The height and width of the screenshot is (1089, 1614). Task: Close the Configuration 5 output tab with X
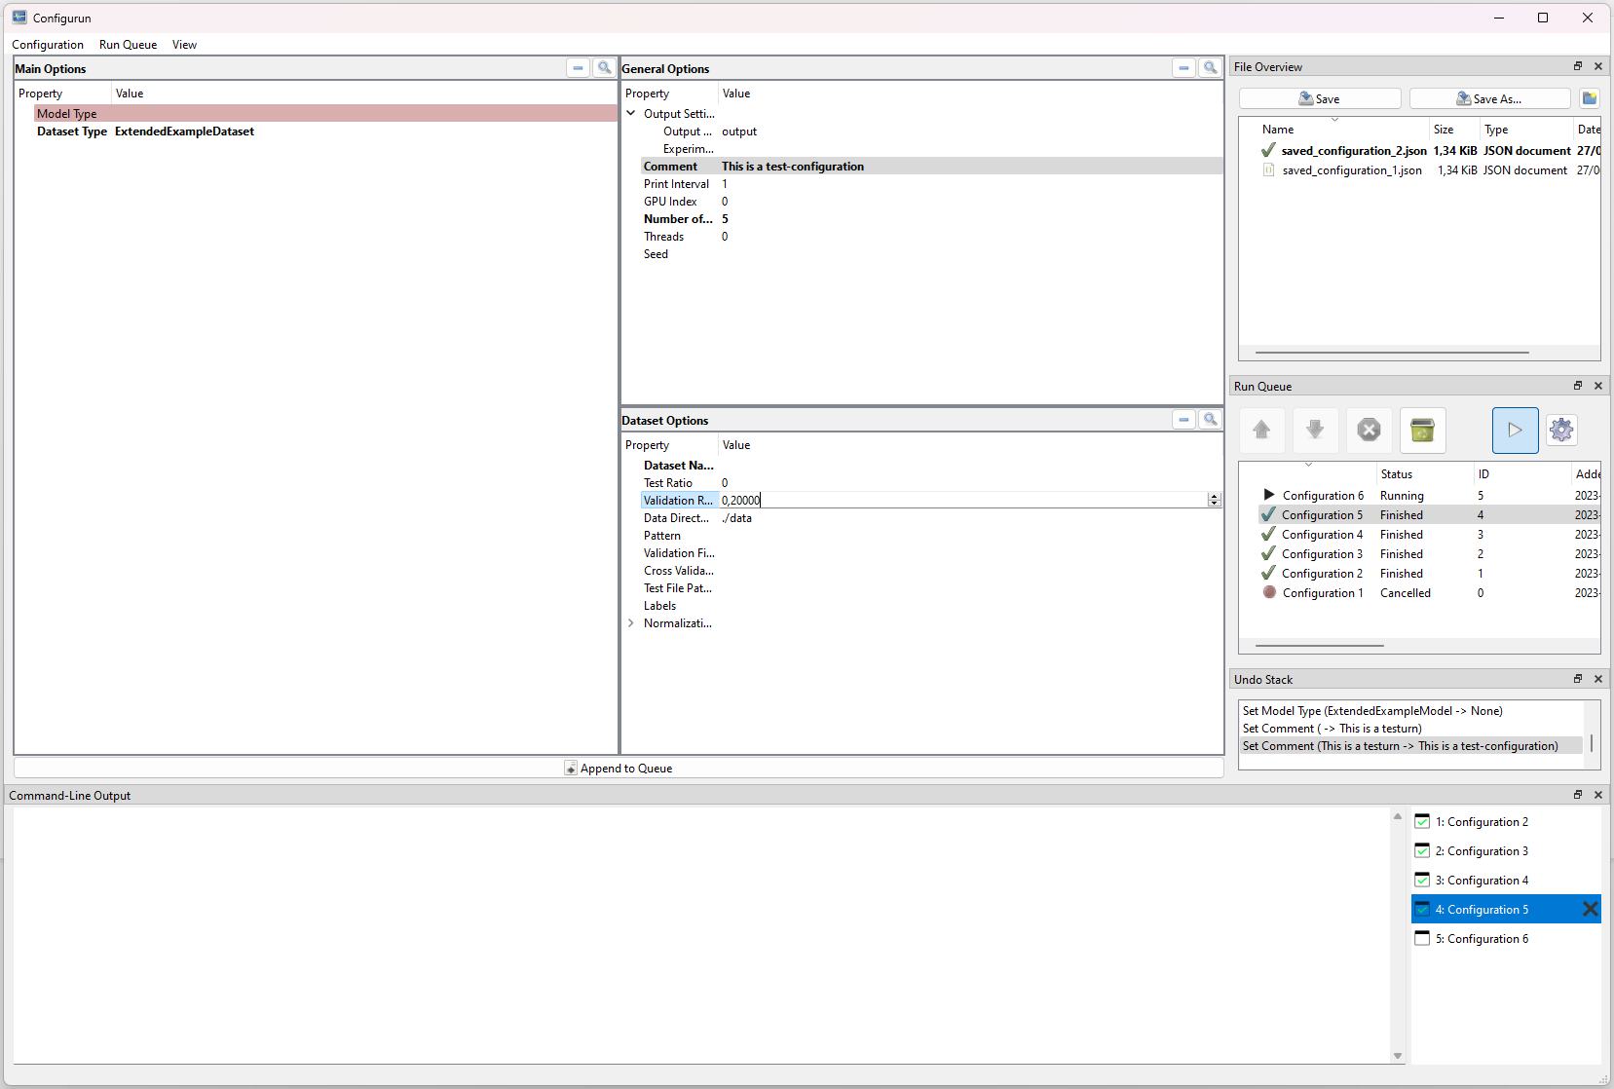click(x=1590, y=909)
